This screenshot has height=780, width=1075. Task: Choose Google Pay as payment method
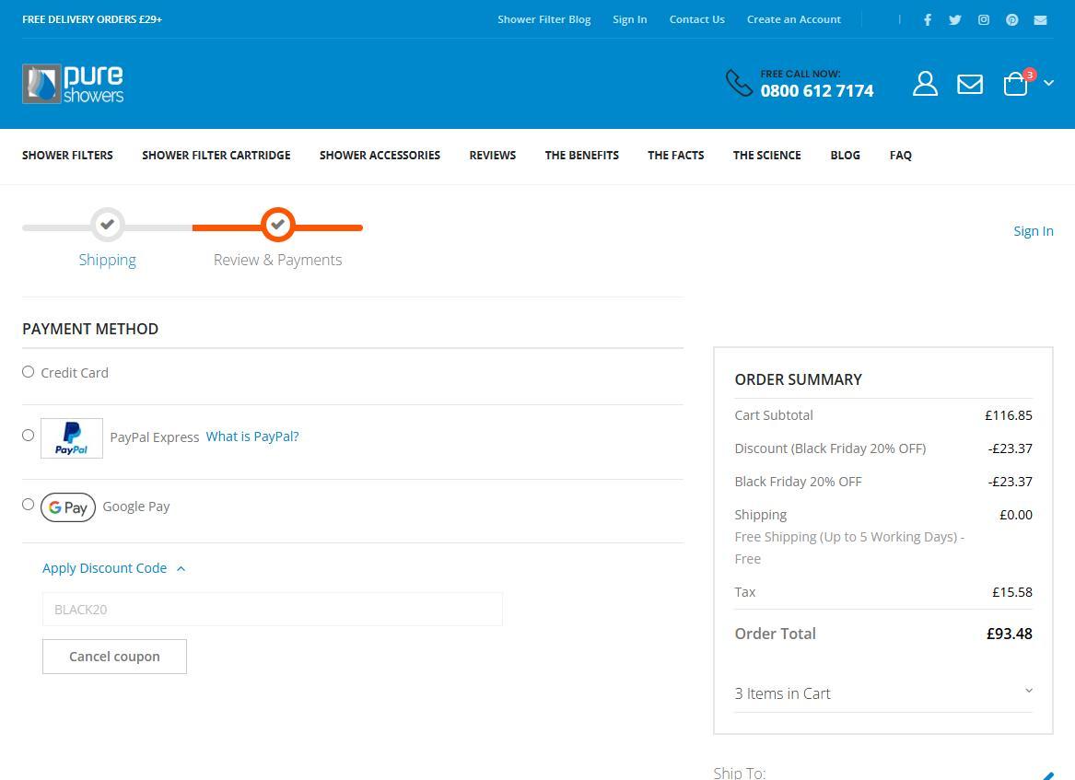[x=29, y=505]
